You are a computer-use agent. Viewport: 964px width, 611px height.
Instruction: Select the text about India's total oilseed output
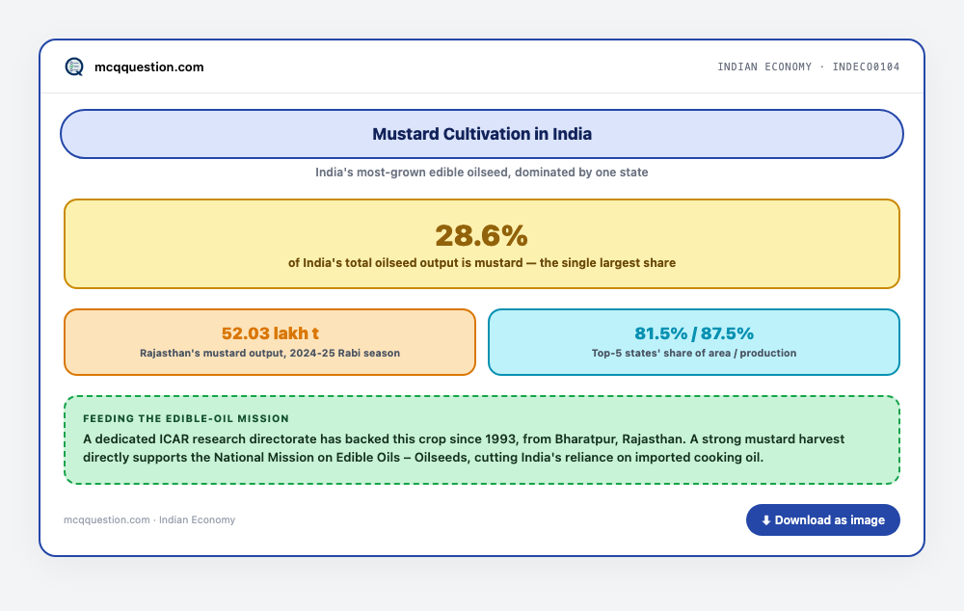[481, 263]
